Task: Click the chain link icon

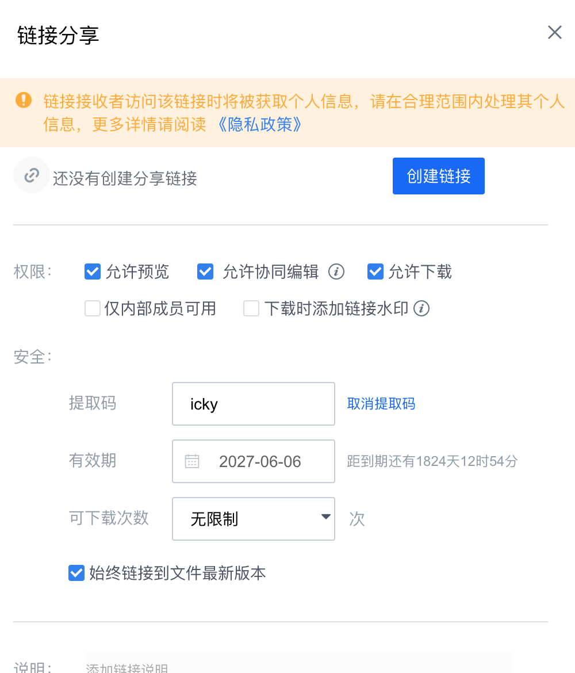Action: click(x=31, y=175)
